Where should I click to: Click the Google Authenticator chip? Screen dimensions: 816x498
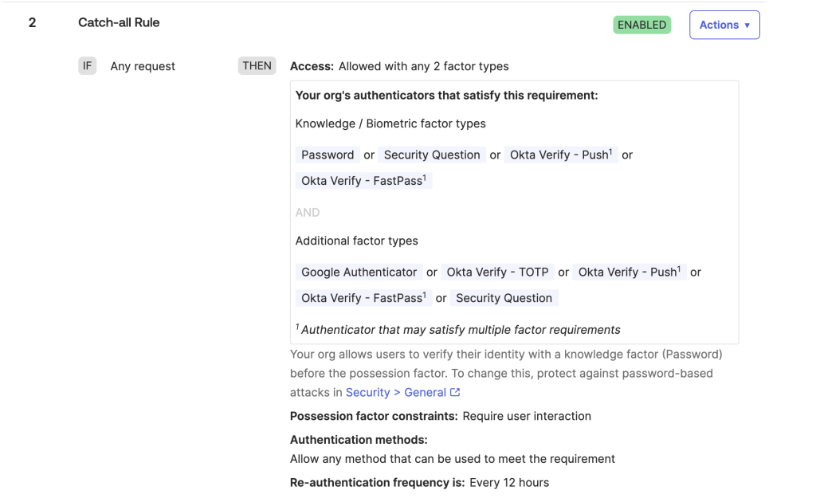[359, 272]
